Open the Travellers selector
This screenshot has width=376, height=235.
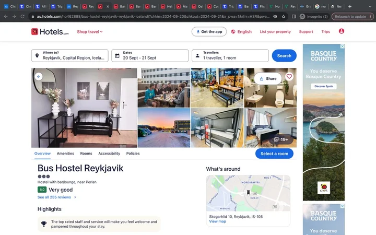(x=230, y=55)
